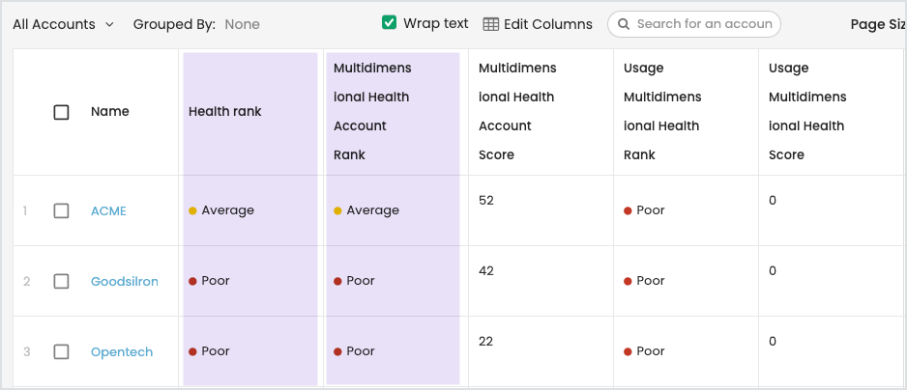Screen dimensions: 907x390
Task: Toggle the select-all checkbox in header
Action: (x=62, y=112)
